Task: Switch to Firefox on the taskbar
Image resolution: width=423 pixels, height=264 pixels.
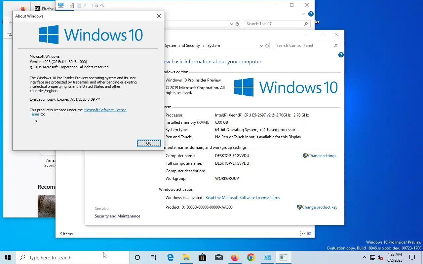Action: point(235,257)
